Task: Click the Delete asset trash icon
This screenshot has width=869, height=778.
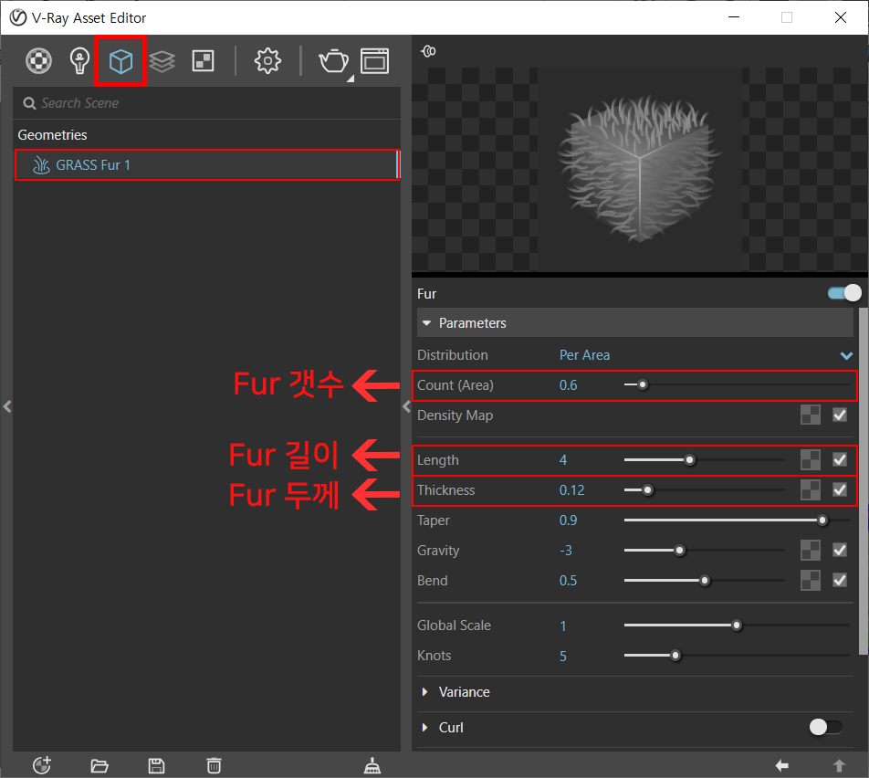Action: (x=214, y=766)
